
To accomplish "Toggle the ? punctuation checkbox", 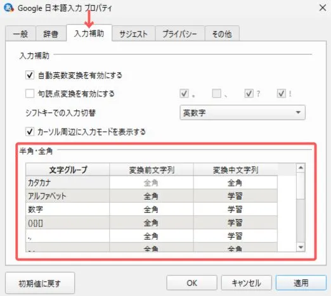I will (x=249, y=93).
